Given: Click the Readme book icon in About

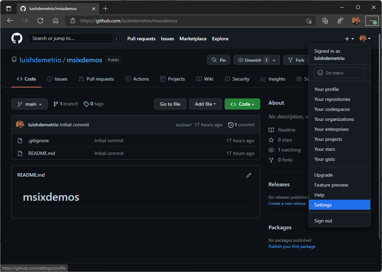Looking at the screenshot, I should (271, 130).
